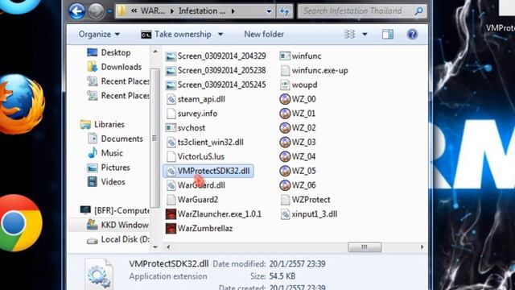This screenshot has height=290, width=515.
Task: Open the view options dropdown arrow
Action: click(x=365, y=34)
